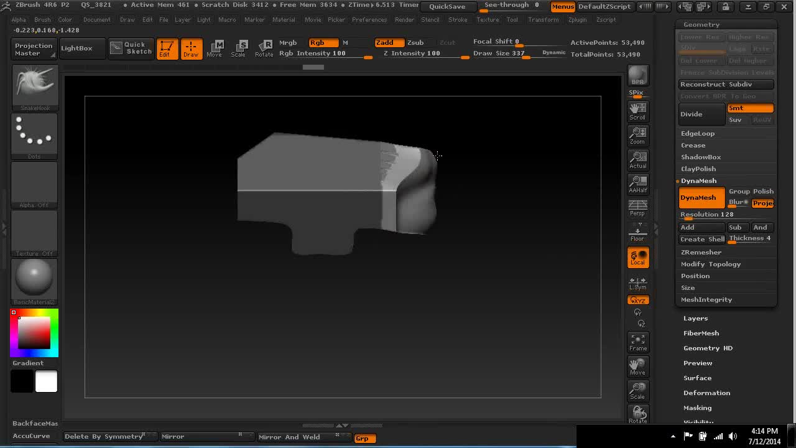The width and height of the screenshot is (796, 448).
Task: Click the Zoom canvas icon
Action: pos(638,136)
